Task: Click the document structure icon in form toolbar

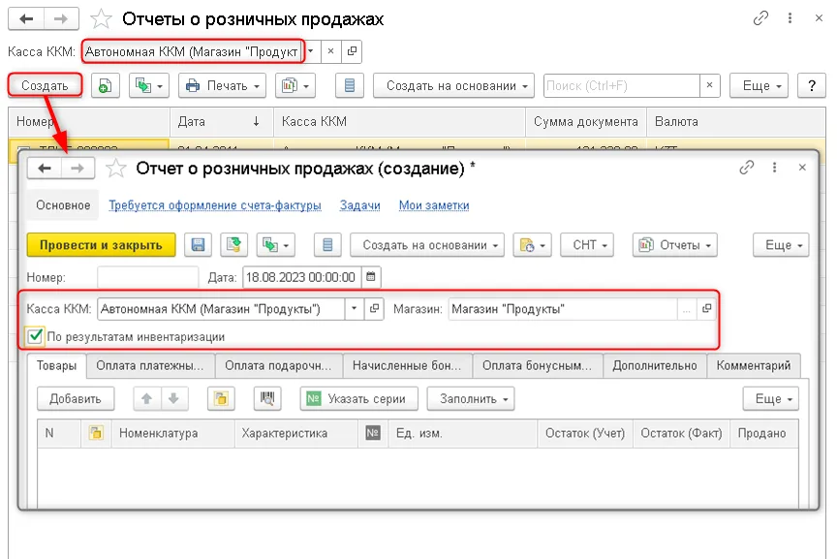Action: [x=327, y=245]
